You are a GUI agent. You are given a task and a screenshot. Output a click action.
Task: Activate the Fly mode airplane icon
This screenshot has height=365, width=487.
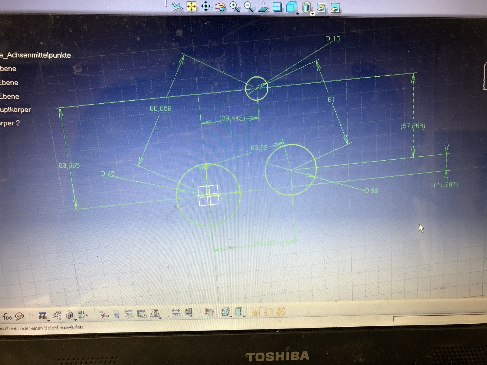tap(177, 6)
